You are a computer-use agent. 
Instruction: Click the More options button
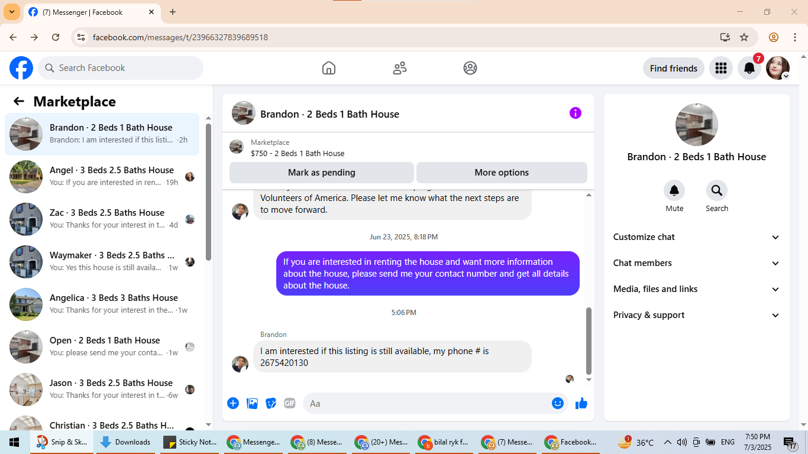502,173
